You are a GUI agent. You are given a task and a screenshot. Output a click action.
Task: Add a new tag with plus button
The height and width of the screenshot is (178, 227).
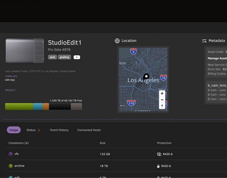[x=77, y=57]
